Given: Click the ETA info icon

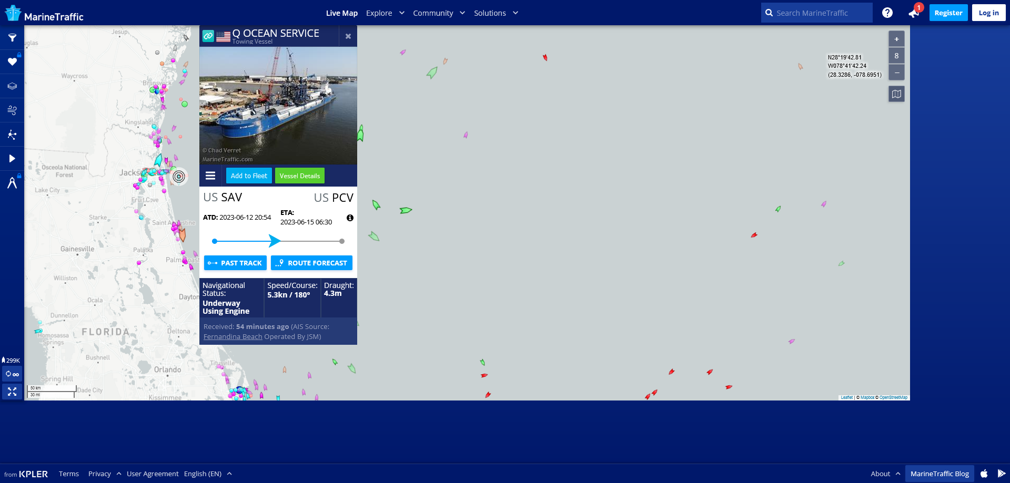Looking at the screenshot, I should coord(350,218).
